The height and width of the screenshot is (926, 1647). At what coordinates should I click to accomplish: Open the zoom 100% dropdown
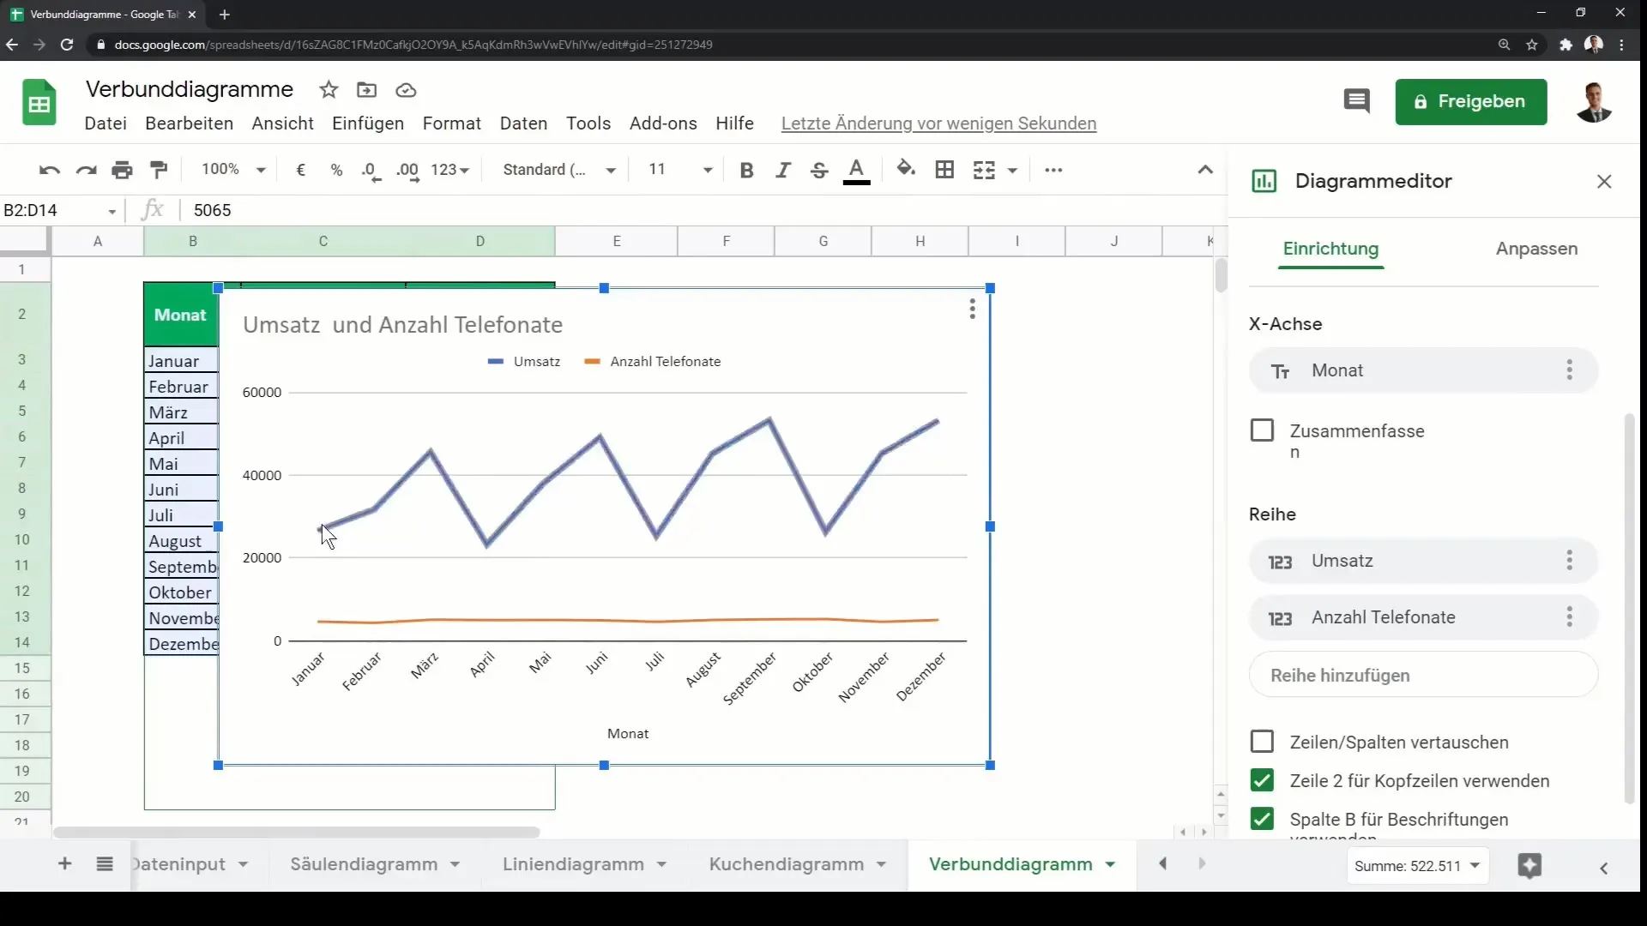pyautogui.click(x=233, y=170)
